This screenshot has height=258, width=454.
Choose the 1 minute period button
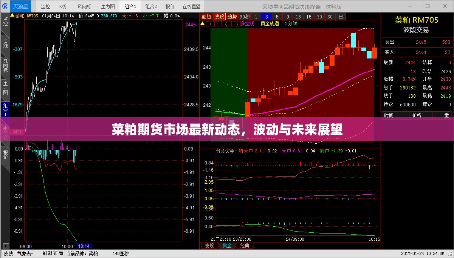point(256,17)
